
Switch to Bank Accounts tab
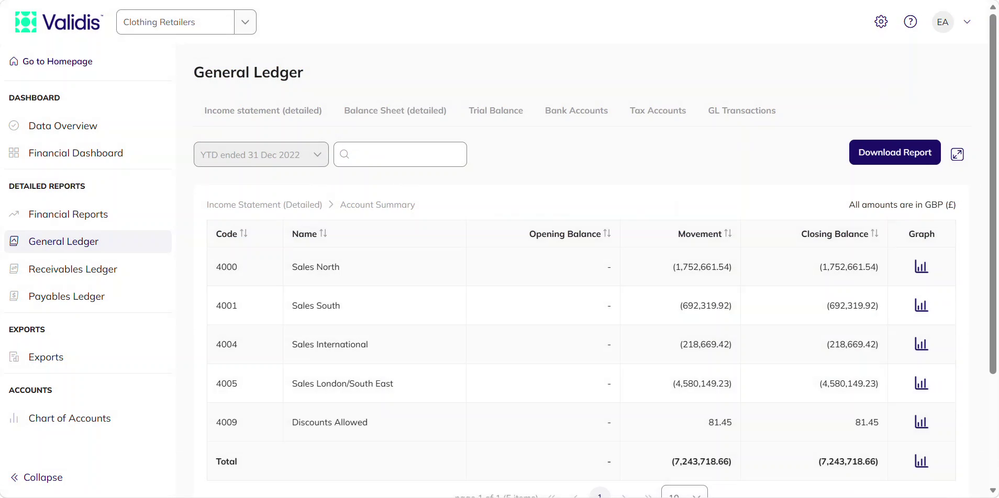pos(576,110)
